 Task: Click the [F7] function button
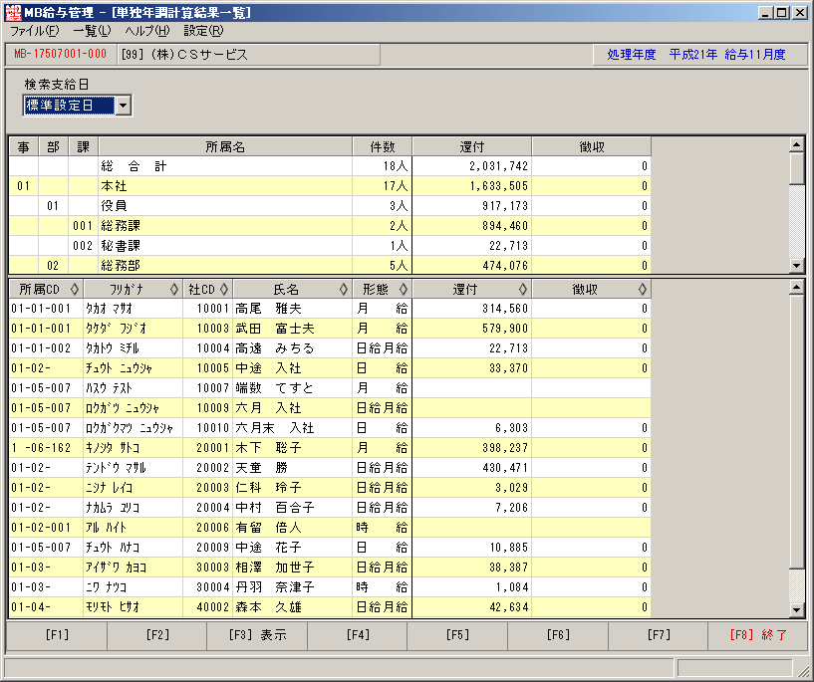[659, 635]
